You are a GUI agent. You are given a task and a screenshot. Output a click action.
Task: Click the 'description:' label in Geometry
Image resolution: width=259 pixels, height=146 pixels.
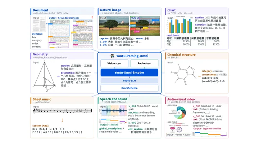pos(68,73)
